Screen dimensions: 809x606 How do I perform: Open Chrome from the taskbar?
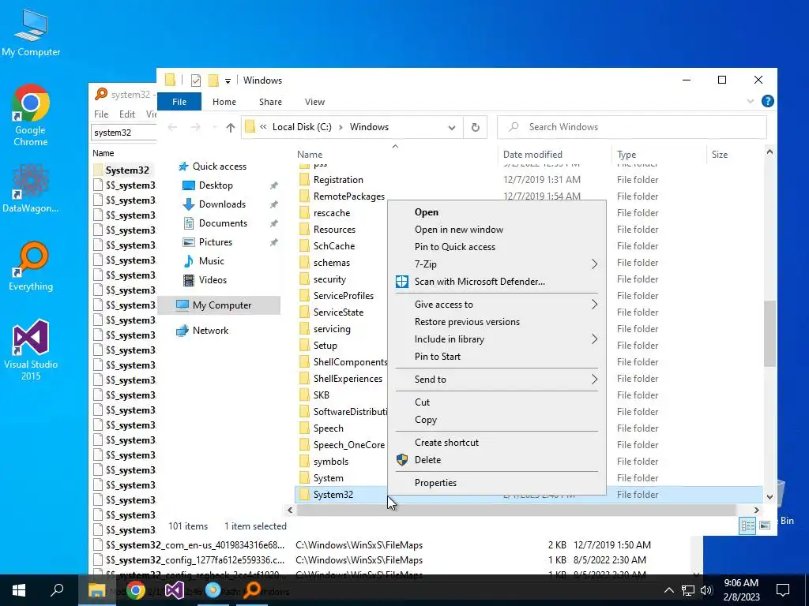tap(136, 590)
